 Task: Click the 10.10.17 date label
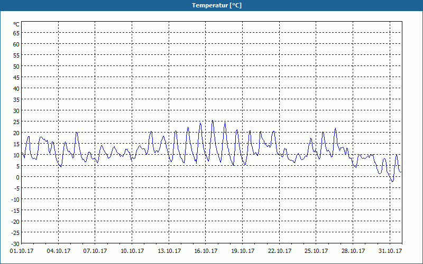pos(132,251)
